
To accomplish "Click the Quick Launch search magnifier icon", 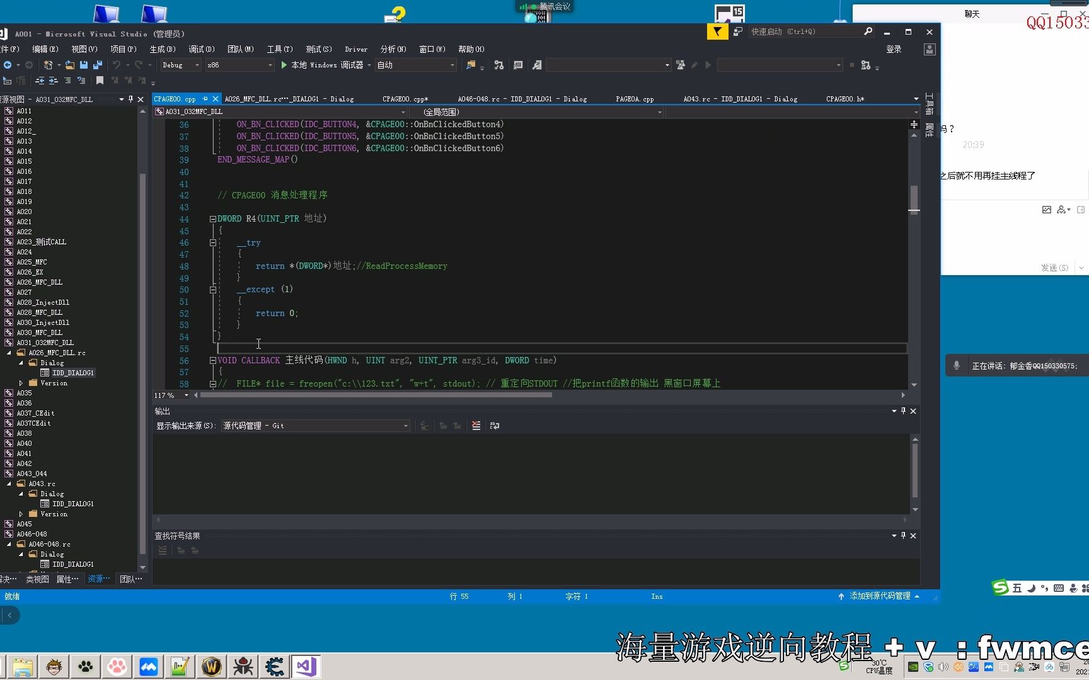I will [x=868, y=31].
